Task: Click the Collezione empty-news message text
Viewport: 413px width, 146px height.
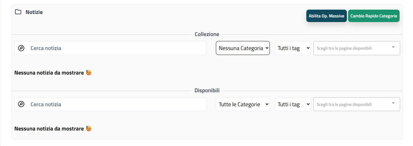Action: point(49,73)
